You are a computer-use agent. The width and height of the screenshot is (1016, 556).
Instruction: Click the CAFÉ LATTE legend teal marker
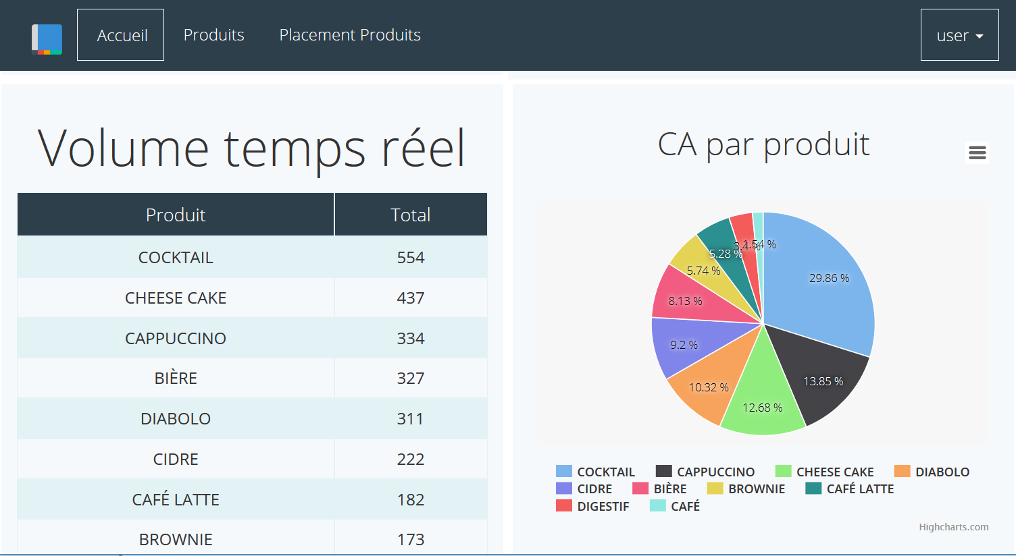click(x=813, y=489)
